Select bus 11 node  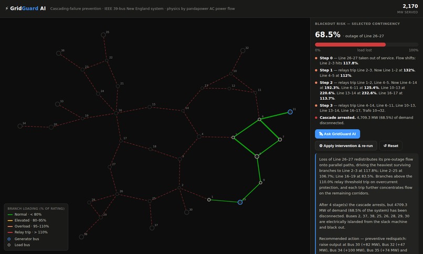click(255, 93)
